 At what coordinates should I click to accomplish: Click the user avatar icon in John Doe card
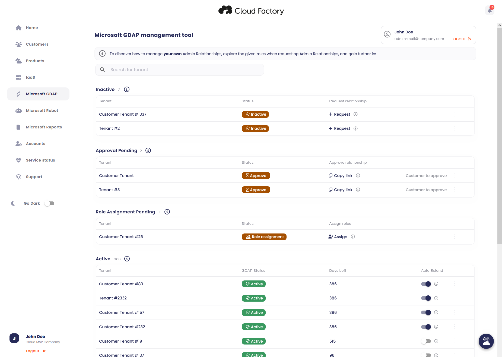coord(387,34)
